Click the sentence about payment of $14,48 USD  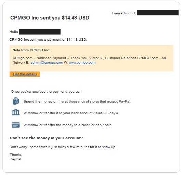48,40
